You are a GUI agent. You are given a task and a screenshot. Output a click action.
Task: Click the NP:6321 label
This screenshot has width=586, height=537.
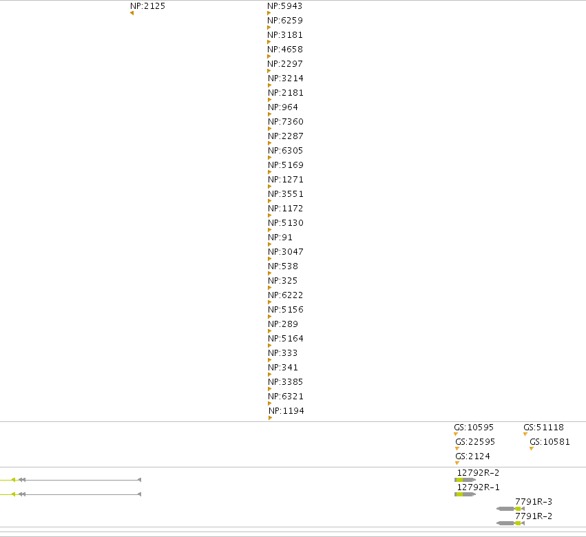(x=286, y=397)
